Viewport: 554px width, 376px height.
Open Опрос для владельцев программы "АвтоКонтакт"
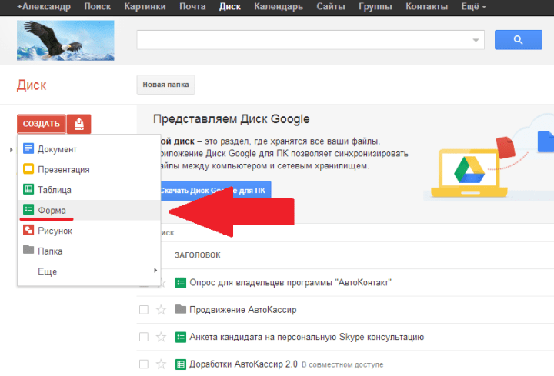pyautogui.click(x=290, y=283)
